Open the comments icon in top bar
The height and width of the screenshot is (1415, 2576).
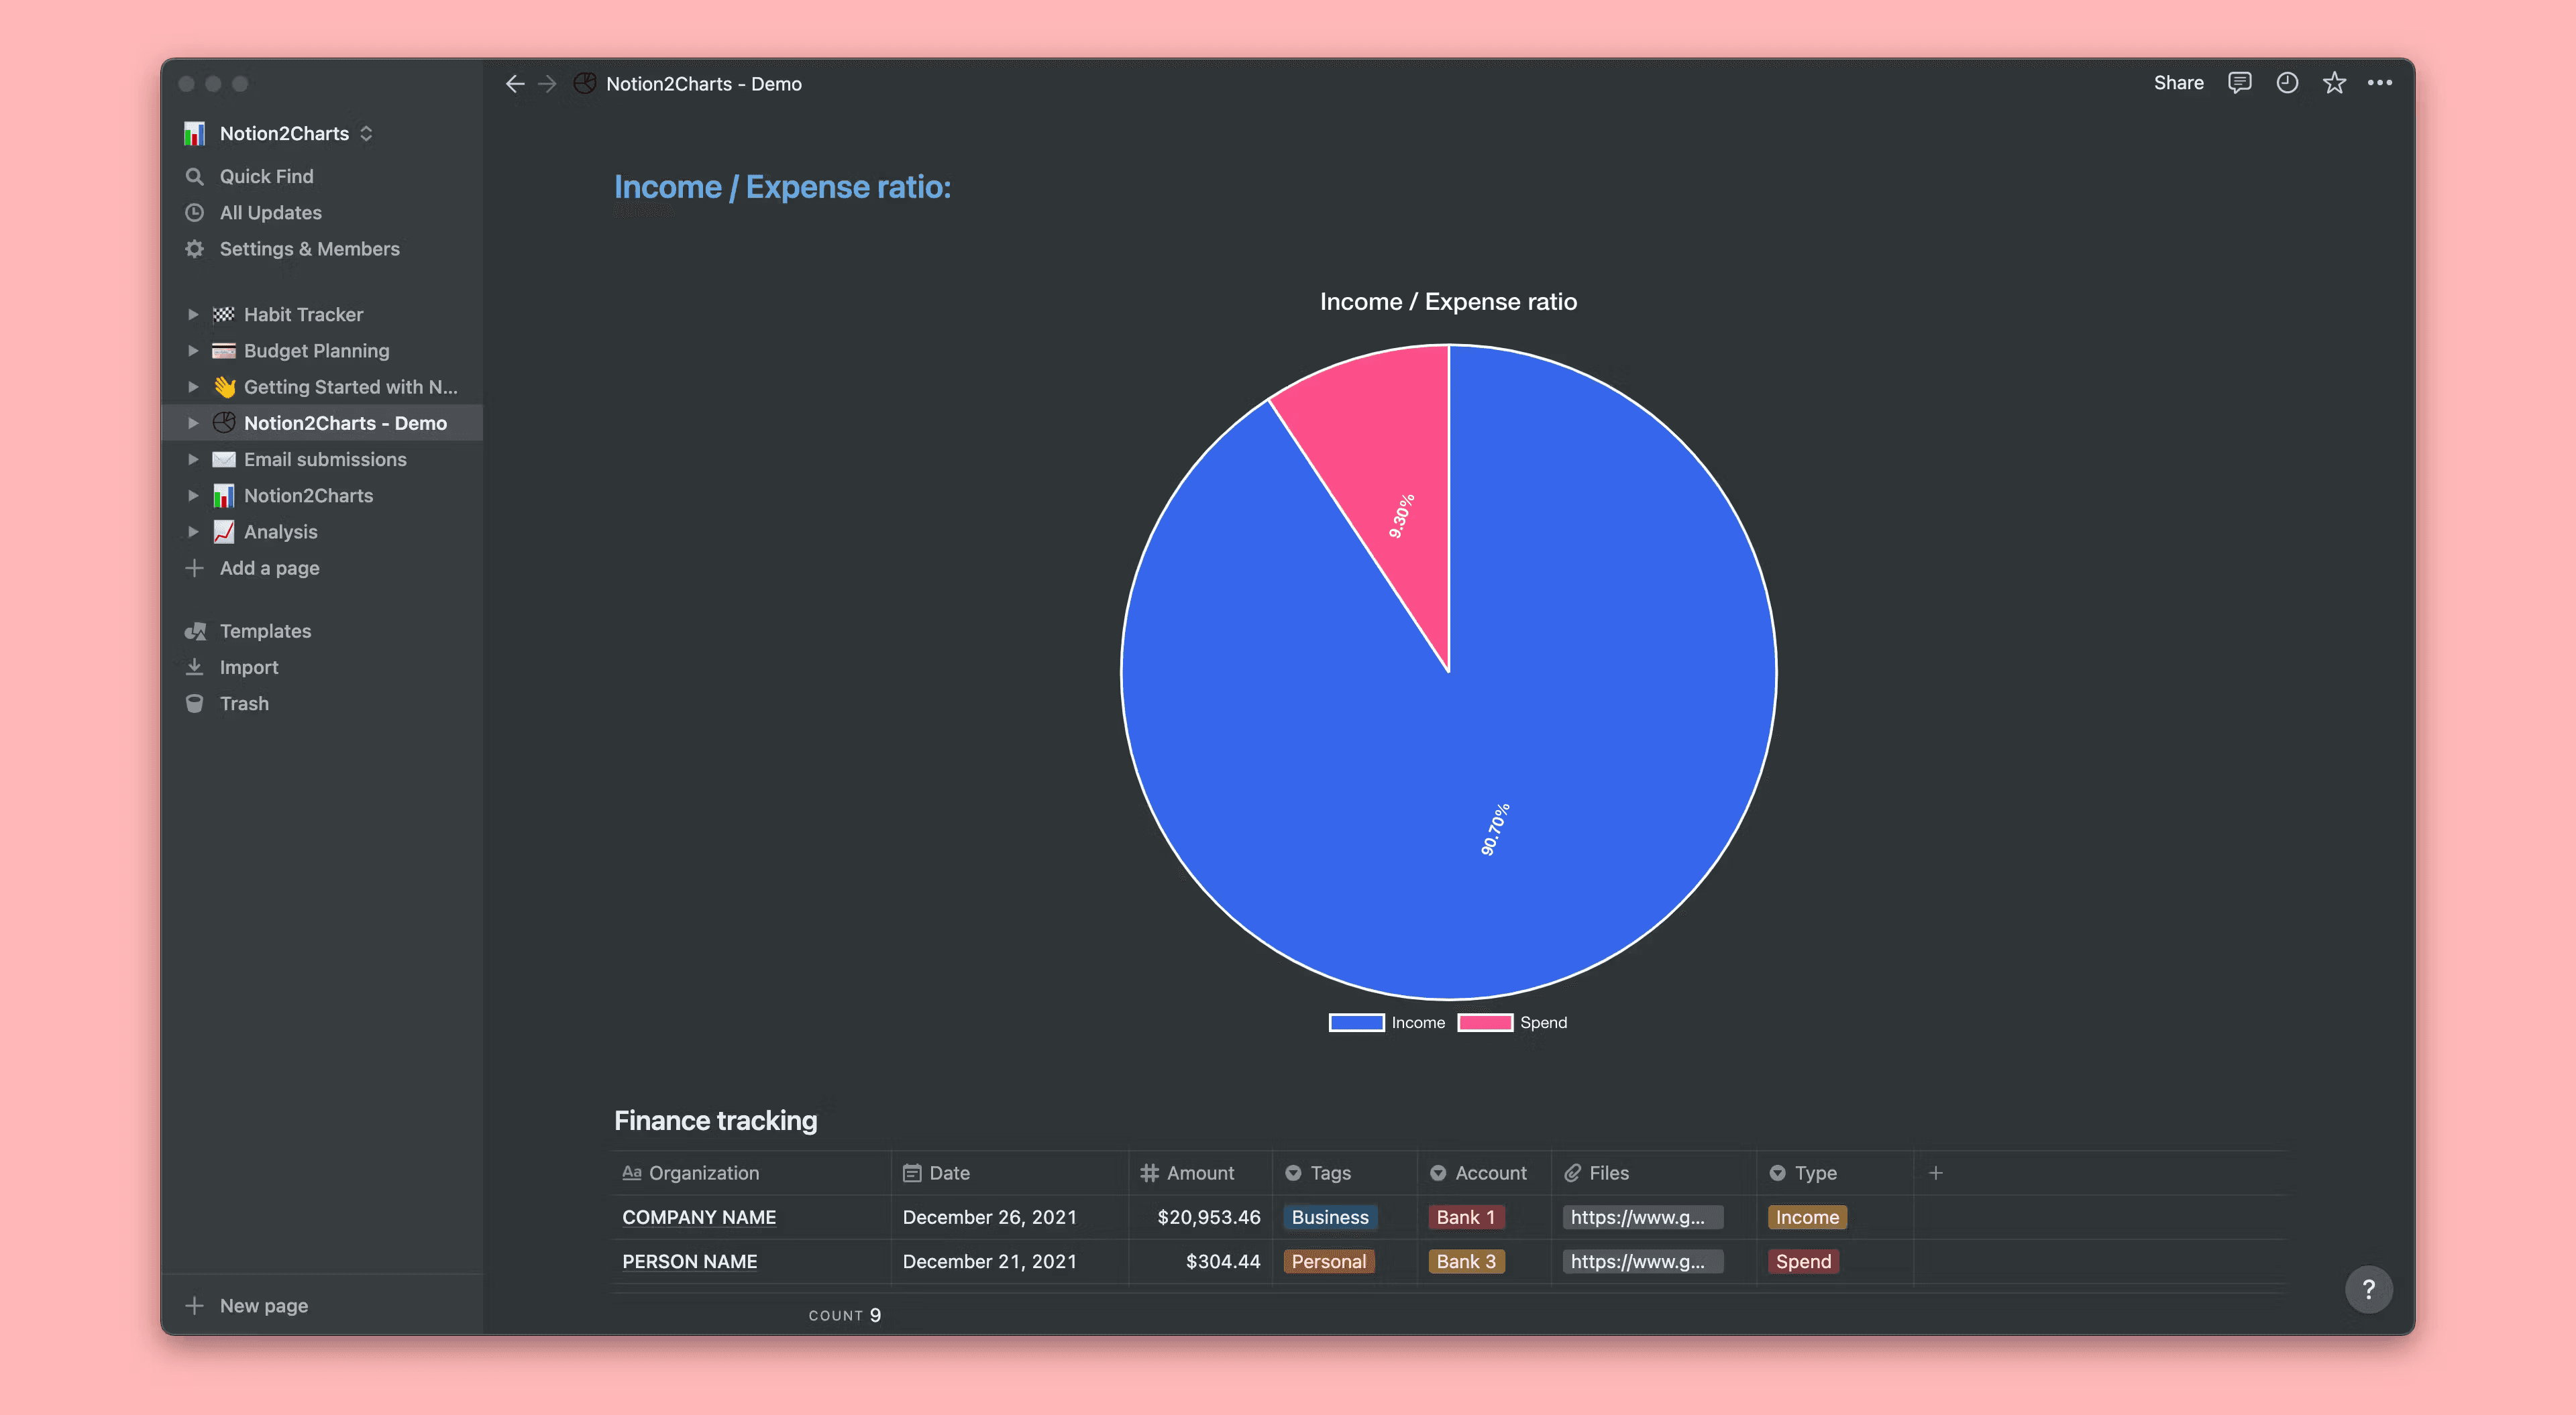[x=2239, y=83]
